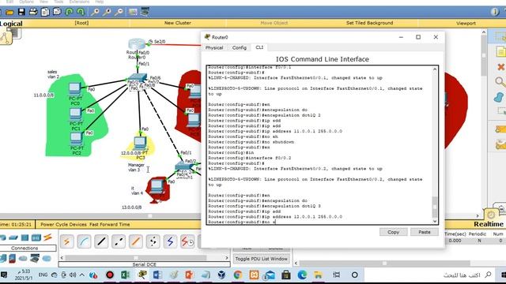
Task: Open Excel from the taskbar
Action: [x=125, y=275]
